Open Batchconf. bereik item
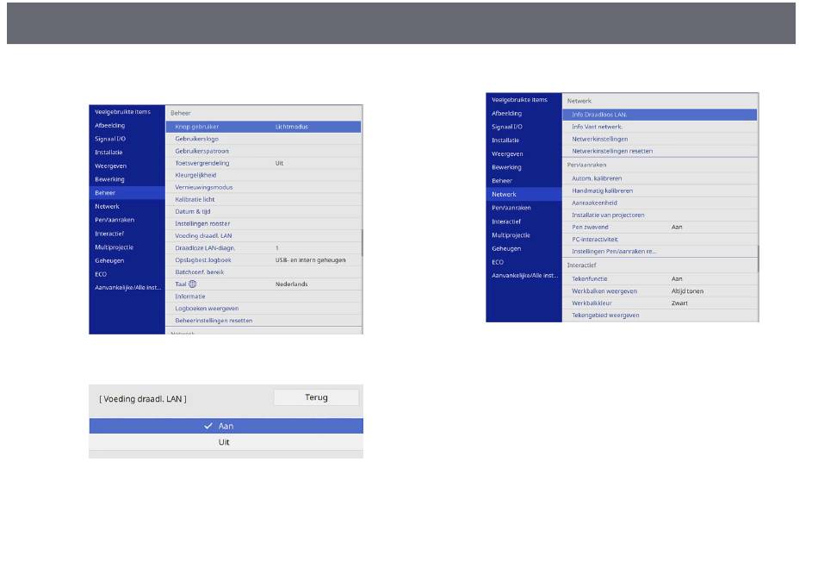 click(x=263, y=272)
